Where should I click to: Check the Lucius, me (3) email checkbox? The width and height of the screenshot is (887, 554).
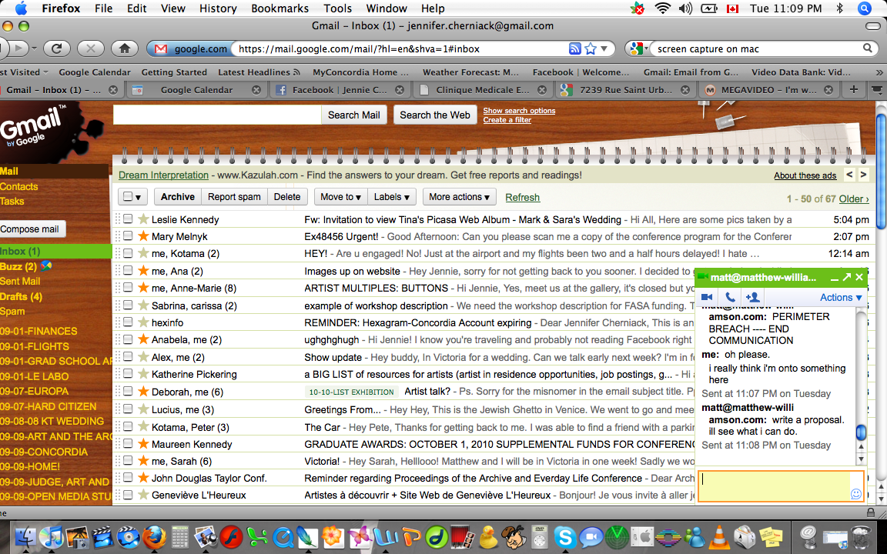(128, 409)
